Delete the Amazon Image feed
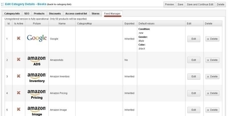This screenshot has width=228, height=116. point(212,110)
